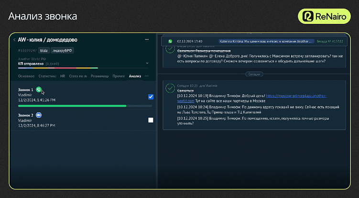Click the [10.12.2024 10:24] message line
Image resolution: width=359 pixels, height=198 pixels.
[258, 110]
